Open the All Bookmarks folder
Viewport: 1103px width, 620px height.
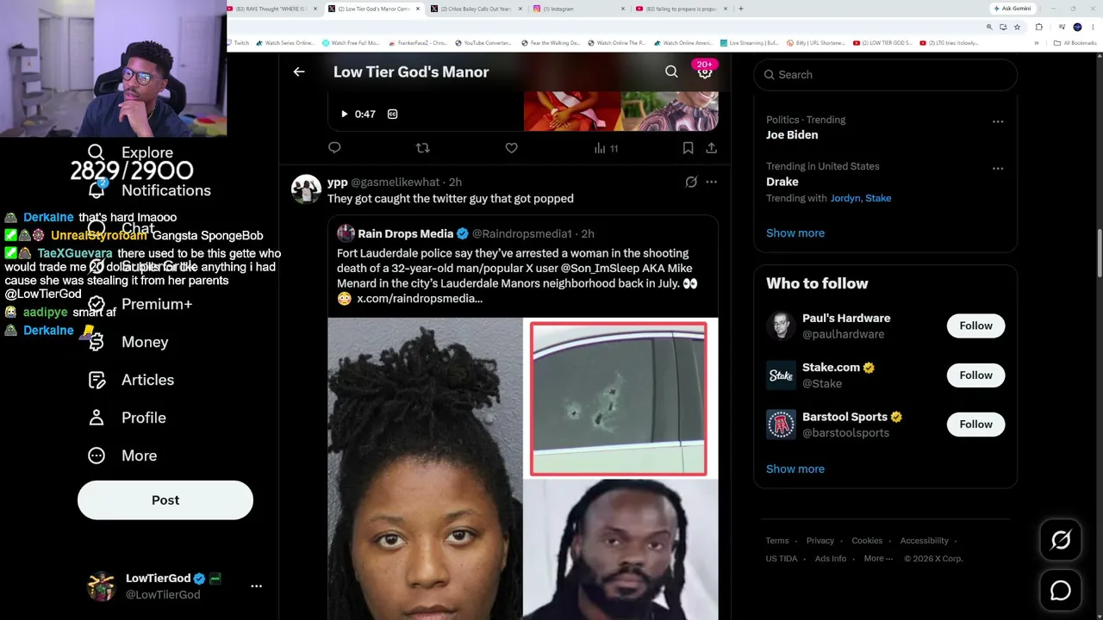point(1076,43)
